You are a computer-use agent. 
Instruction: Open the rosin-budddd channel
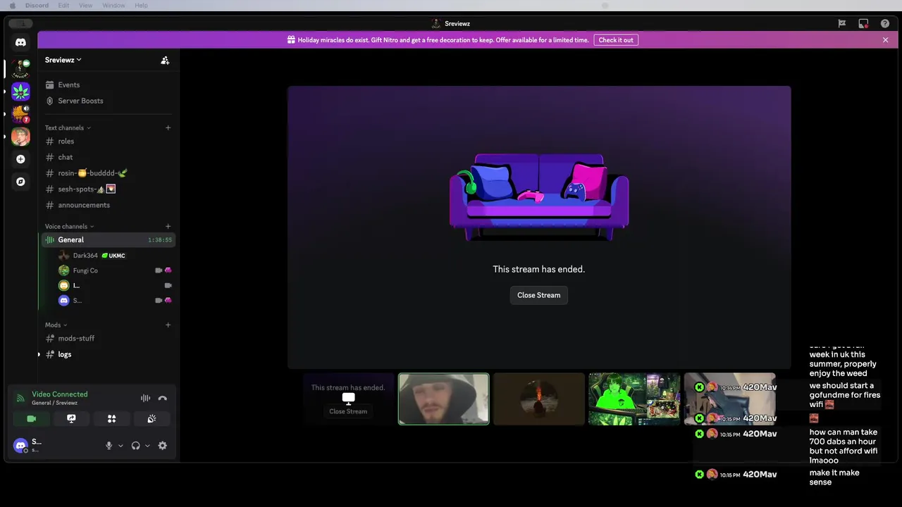[107, 173]
